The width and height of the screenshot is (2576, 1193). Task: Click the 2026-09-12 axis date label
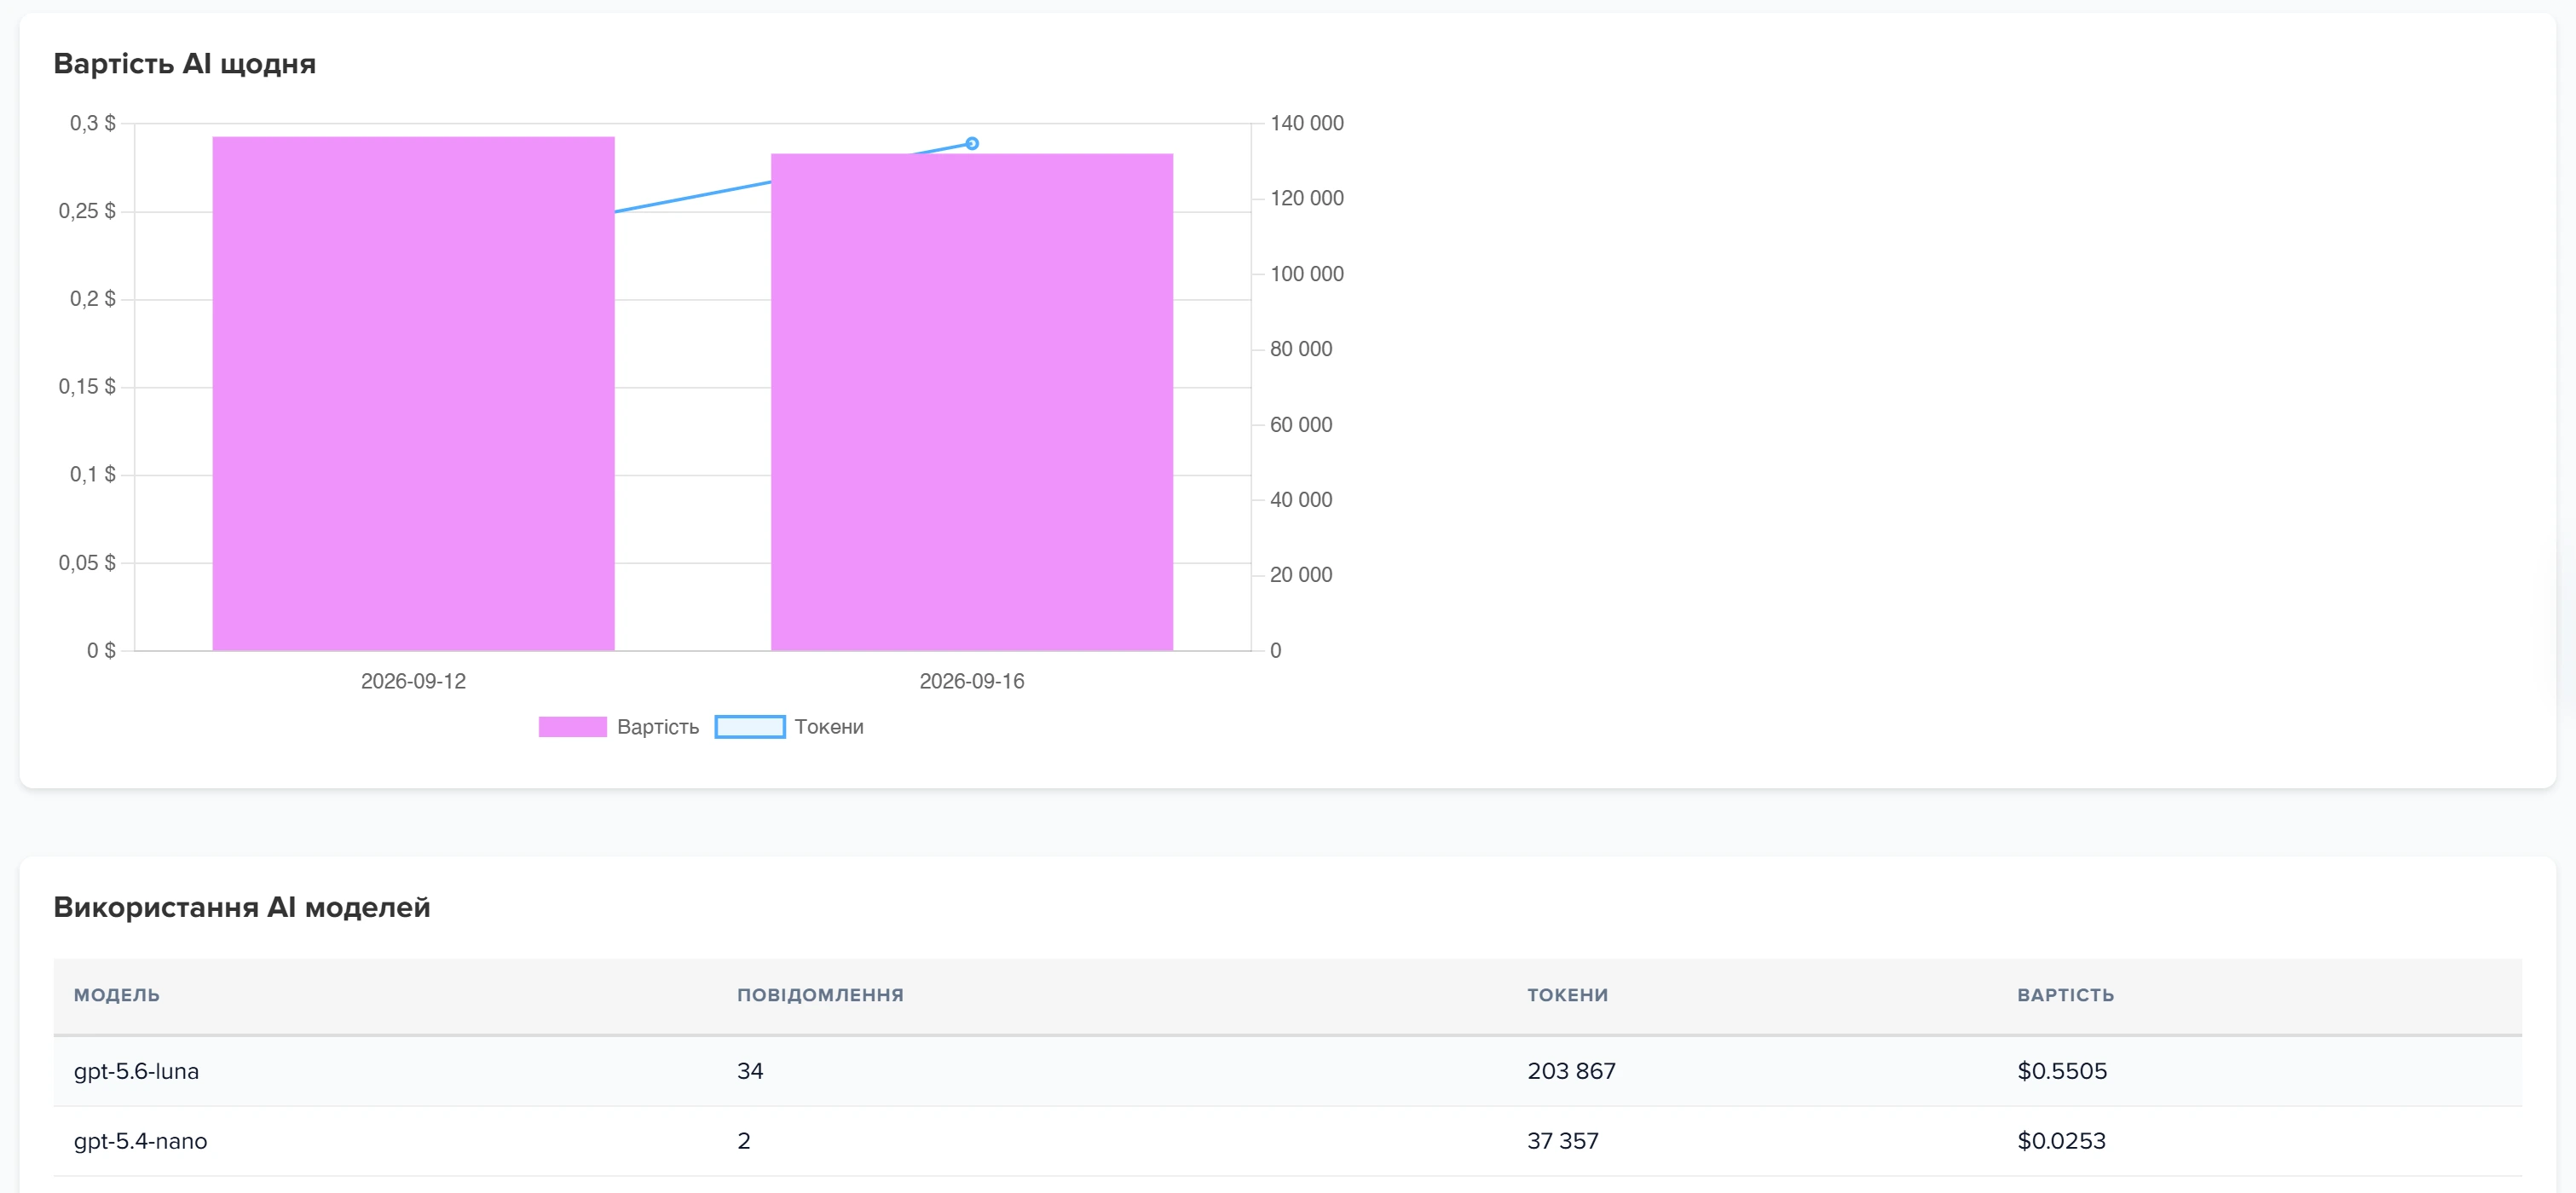413,681
